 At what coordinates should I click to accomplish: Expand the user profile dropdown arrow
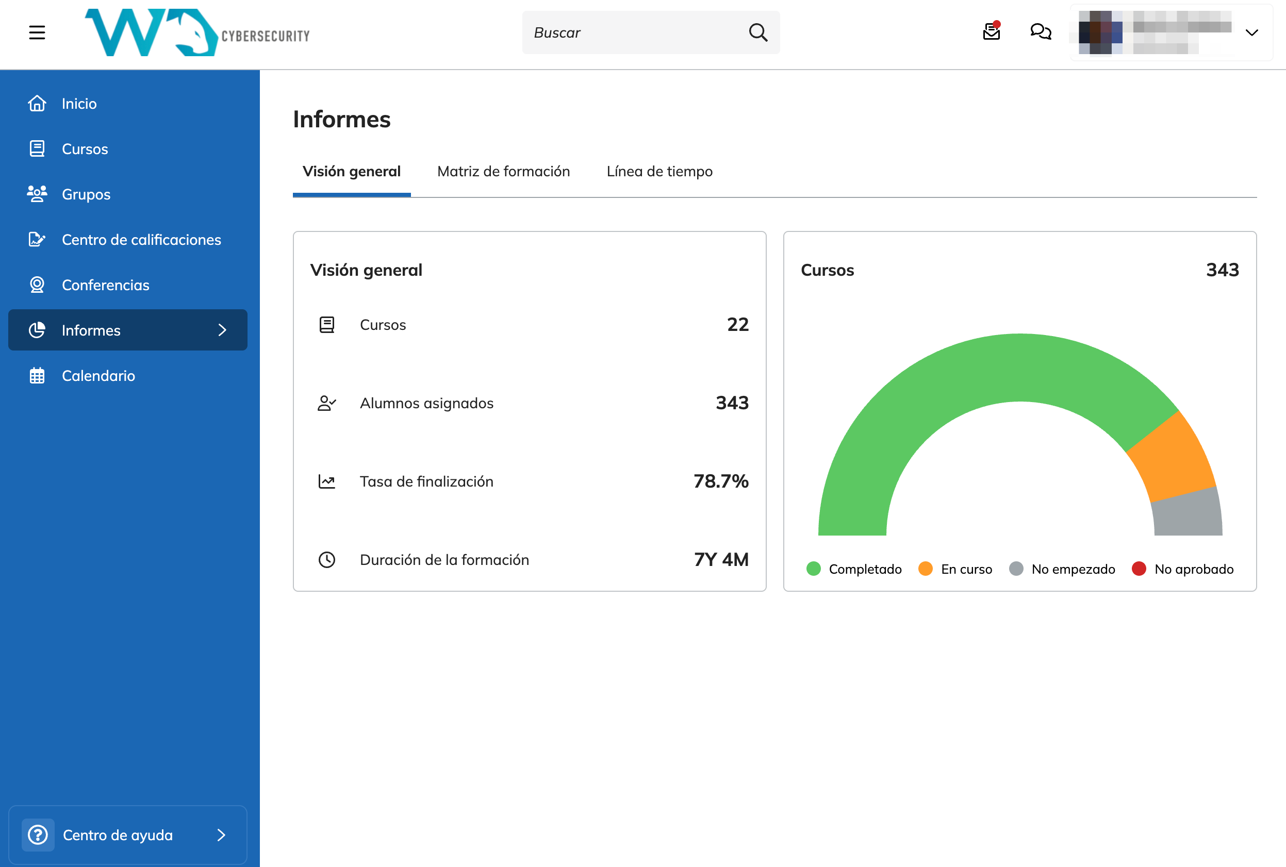point(1251,32)
